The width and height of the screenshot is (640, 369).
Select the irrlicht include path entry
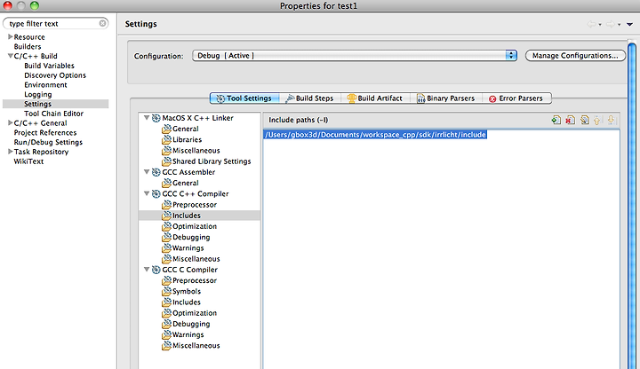[x=375, y=135]
